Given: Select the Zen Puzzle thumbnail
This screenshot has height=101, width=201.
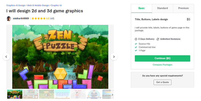Looking at the screenshot, I should (x=15, y=94).
